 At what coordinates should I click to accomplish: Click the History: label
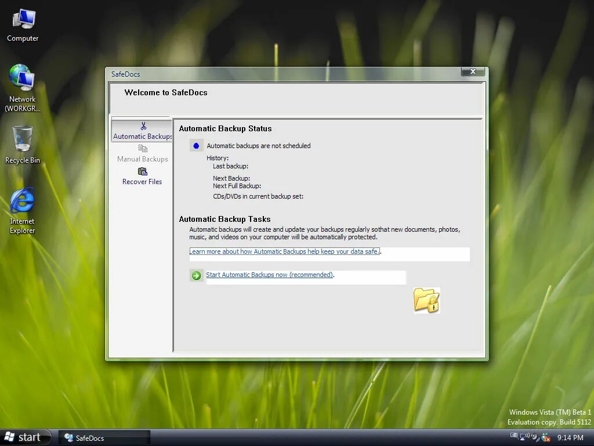click(x=218, y=158)
